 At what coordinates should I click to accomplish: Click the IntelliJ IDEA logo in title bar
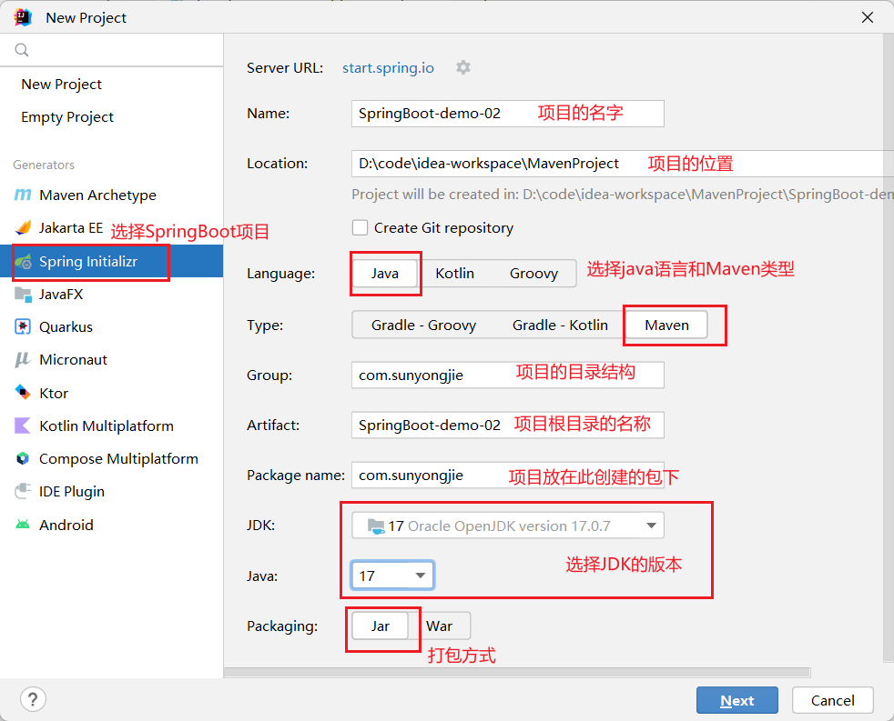click(23, 17)
